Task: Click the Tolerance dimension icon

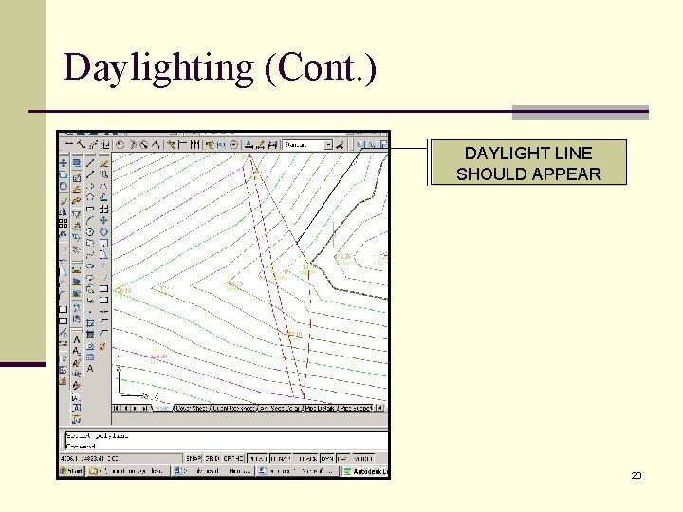Action: click(221, 144)
